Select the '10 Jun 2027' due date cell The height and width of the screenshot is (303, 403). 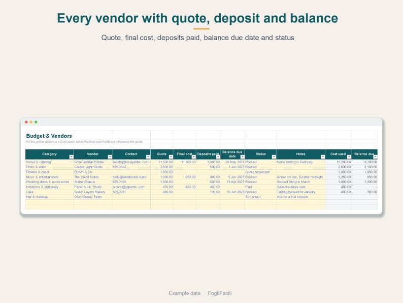232,192
